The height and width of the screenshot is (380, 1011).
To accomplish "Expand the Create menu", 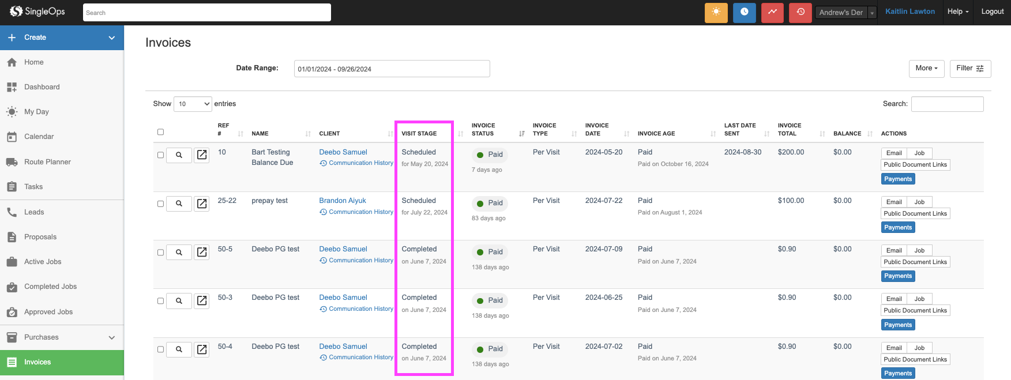I will coord(62,37).
